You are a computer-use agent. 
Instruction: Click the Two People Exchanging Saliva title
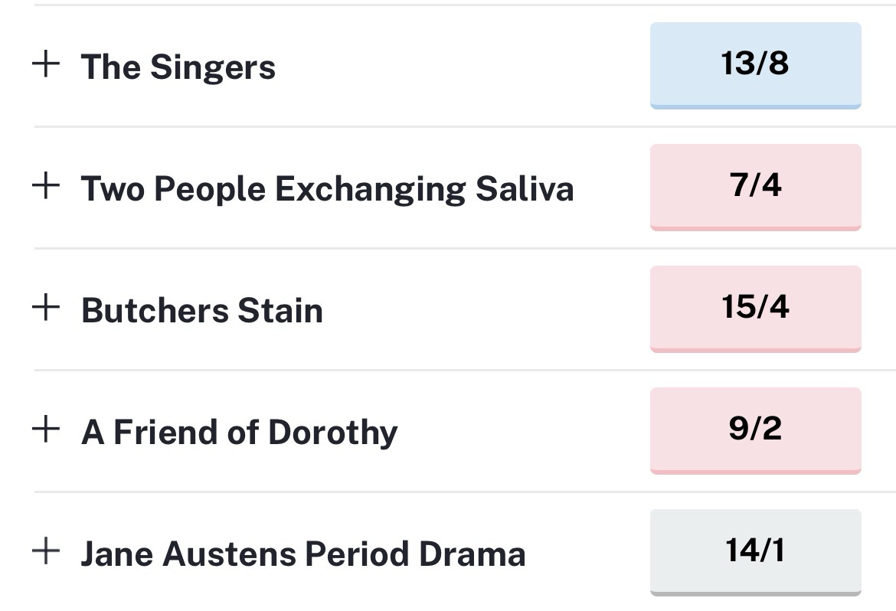point(327,189)
